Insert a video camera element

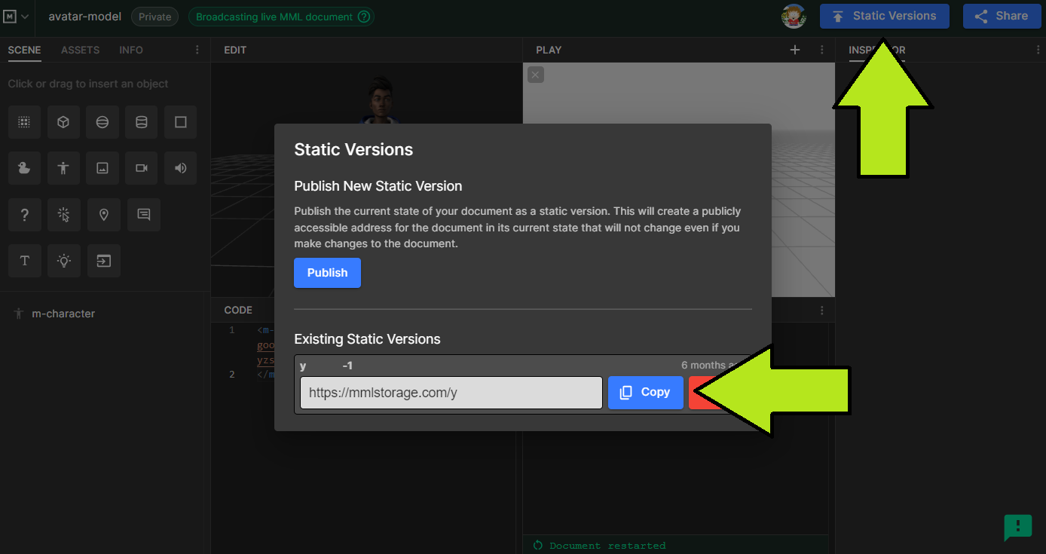(142, 168)
